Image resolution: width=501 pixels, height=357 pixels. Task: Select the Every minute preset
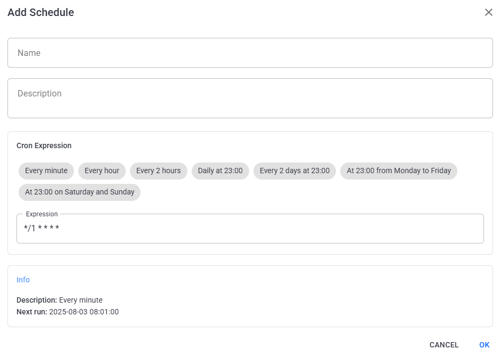pyautogui.click(x=46, y=171)
